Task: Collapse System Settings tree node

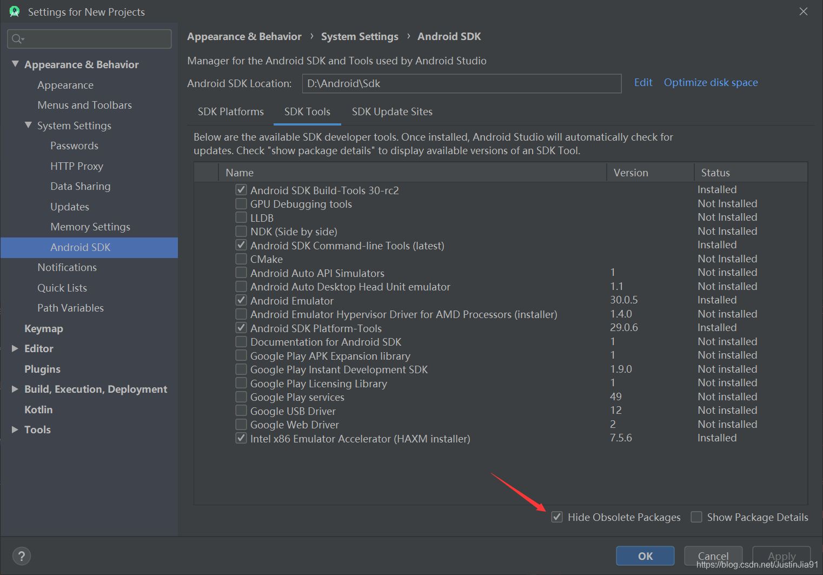Action: point(28,125)
